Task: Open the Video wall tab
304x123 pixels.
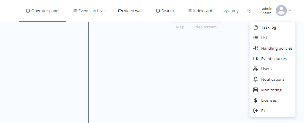Action: [130, 11]
